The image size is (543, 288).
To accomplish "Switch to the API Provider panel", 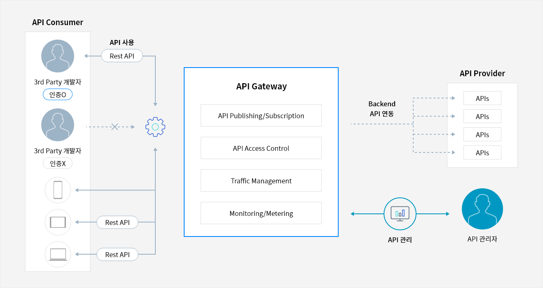I will [482, 73].
